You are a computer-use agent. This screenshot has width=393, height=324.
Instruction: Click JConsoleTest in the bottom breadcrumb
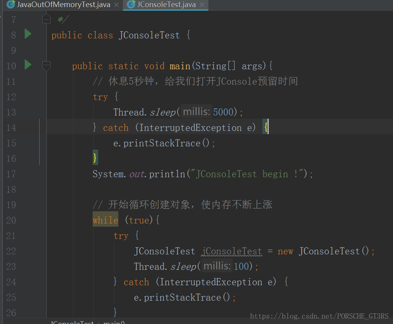pyautogui.click(x=72, y=322)
